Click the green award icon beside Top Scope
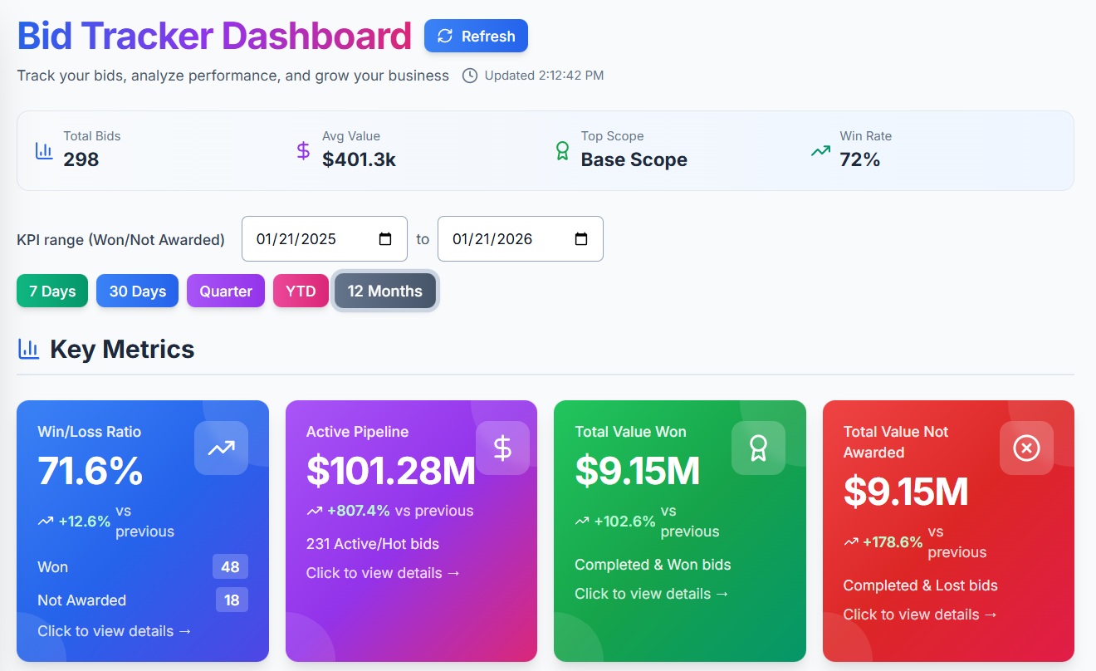The height and width of the screenshot is (671, 1096). pos(562,150)
